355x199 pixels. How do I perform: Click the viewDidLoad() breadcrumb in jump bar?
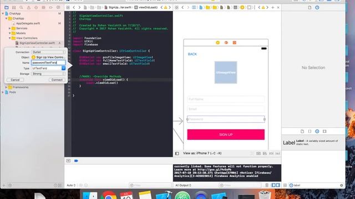(x=146, y=7)
